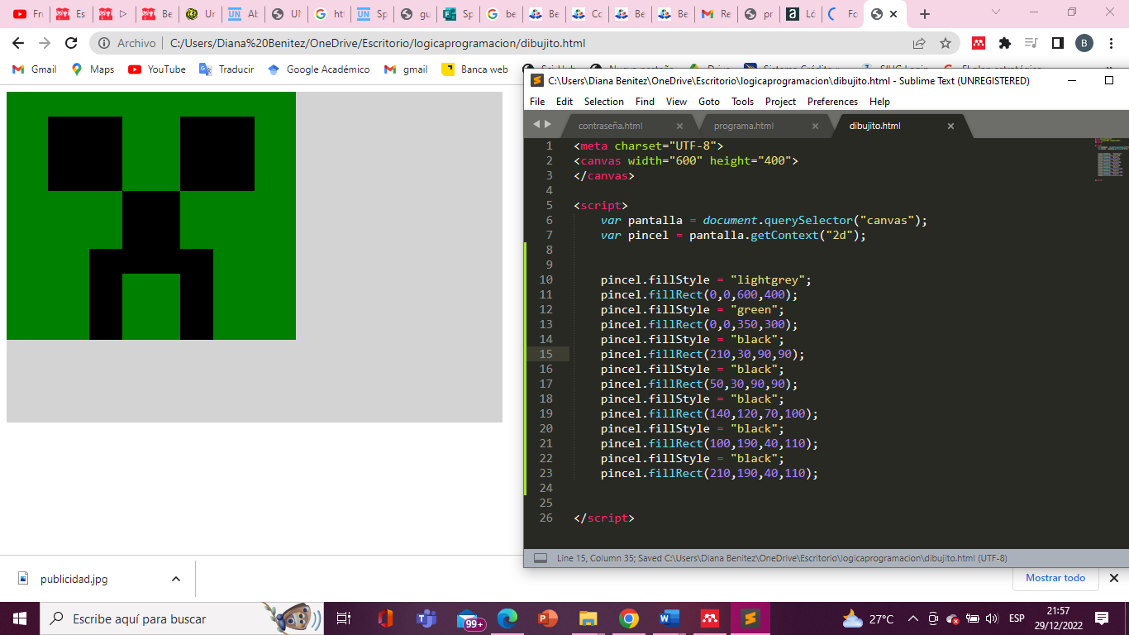
Task: Click the Chrome address bar URL
Action: pyautogui.click(x=378, y=43)
